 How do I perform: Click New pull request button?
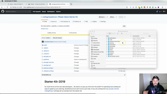coord(57,38)
